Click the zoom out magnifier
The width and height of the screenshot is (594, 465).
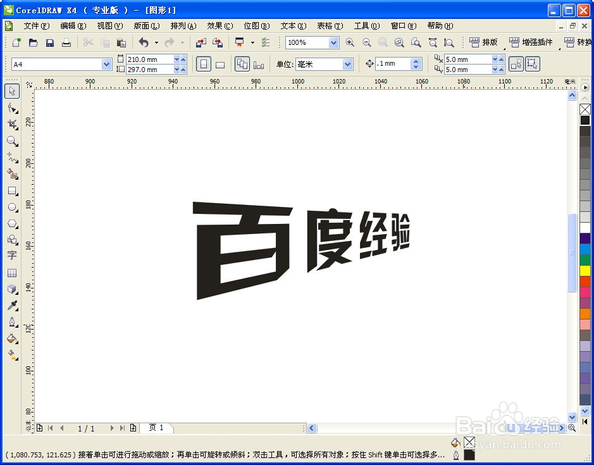[x=366, y=42]
